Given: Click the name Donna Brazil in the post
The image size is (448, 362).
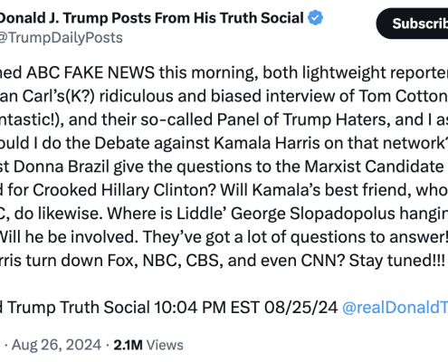Looking at the screenshot, I should click(x=62, y=167).
